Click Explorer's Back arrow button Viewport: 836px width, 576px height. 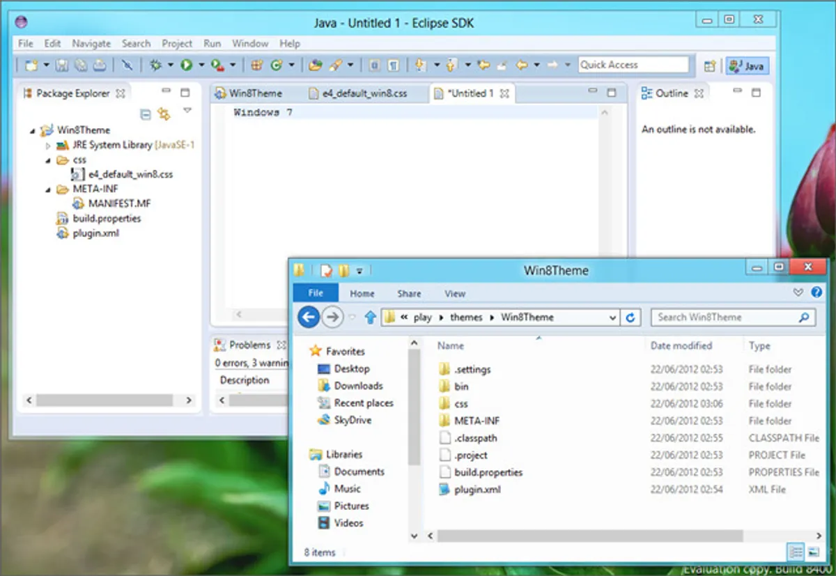(x=309, y=318)
